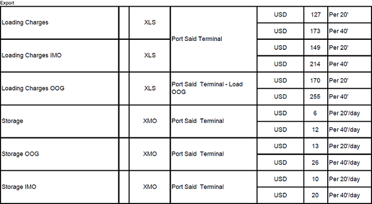
Task: Select the Port Said Terminal cell in Storage IMO row
Action: tap(213, 187)
